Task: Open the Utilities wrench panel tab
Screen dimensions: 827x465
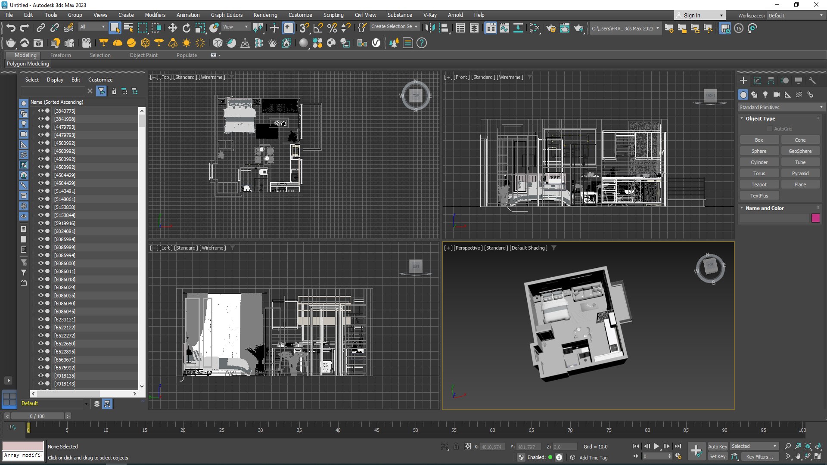Action: pyautogui.click(x=812, y=81)
